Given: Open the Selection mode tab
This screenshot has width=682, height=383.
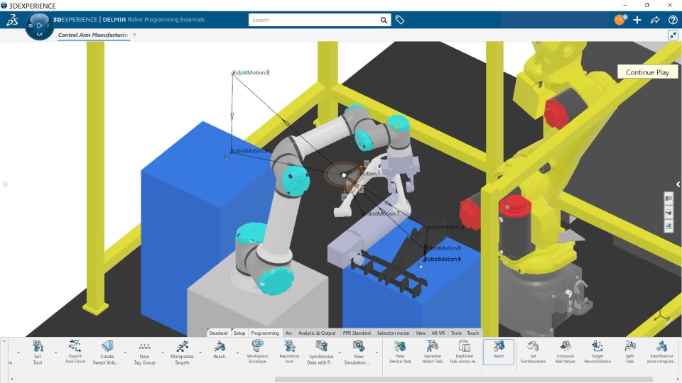Looking at the screenshot, I should point(393,333).
